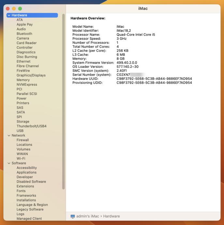The image size is (224, 225).
Task: Select Locations under Network
Action: pyautogui.click(x=24, y=145)
